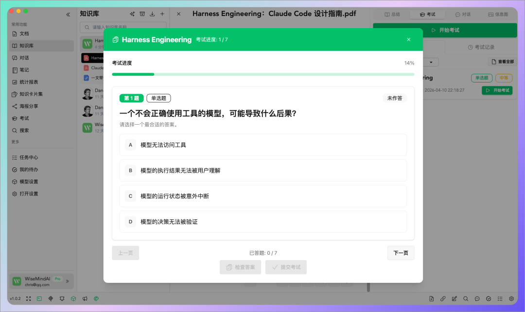Click the 单选题 badge in the question card
525x312 pixels.
tap(158, 98)
